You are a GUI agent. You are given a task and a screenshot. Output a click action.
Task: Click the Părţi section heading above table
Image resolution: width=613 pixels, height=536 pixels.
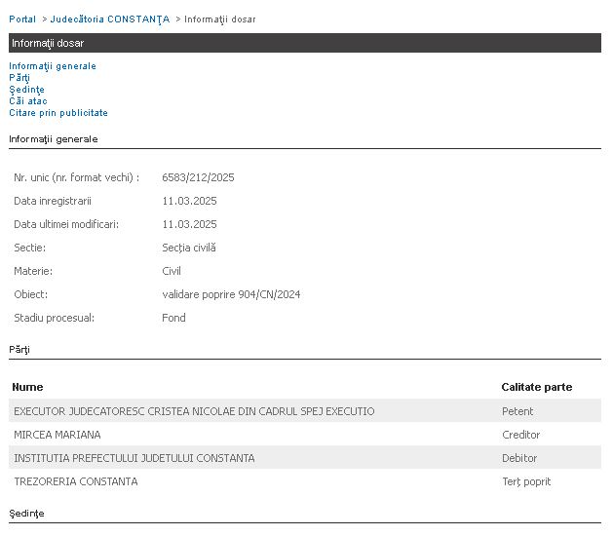19,350
